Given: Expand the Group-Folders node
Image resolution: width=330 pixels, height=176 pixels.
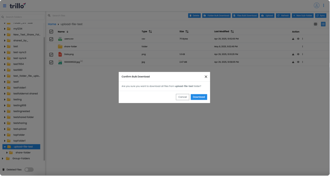Looking at the screenshot, I should [3, 159].
